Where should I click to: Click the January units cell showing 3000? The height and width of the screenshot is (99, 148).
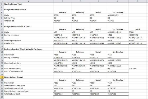62,15
